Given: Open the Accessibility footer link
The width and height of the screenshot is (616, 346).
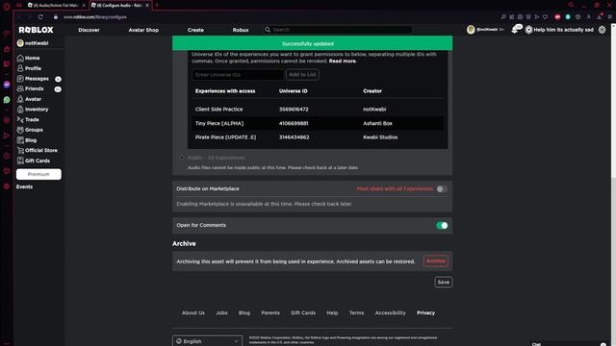Looking at the screenshot, I should coord(390,313).
